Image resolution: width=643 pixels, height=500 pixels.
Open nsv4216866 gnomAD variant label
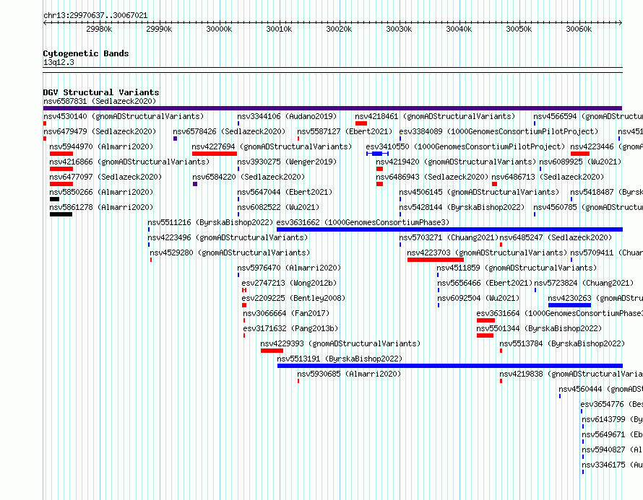129,162
